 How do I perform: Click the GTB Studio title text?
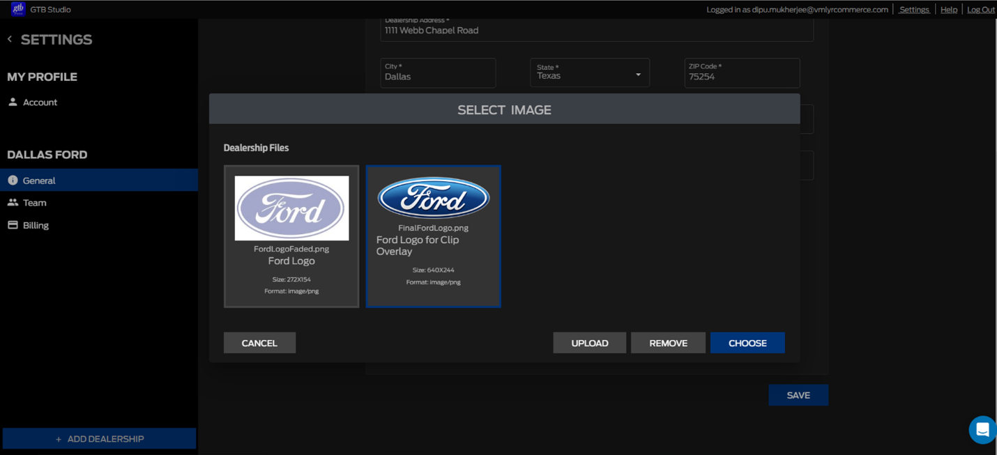(x=50, y=10)
